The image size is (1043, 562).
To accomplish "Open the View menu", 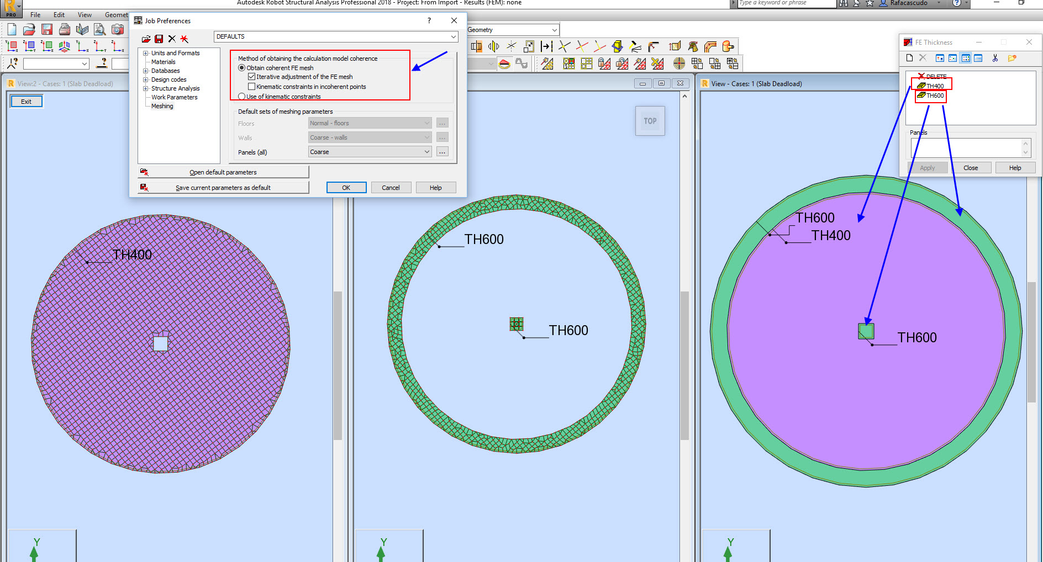I will (x=84, y=15).
